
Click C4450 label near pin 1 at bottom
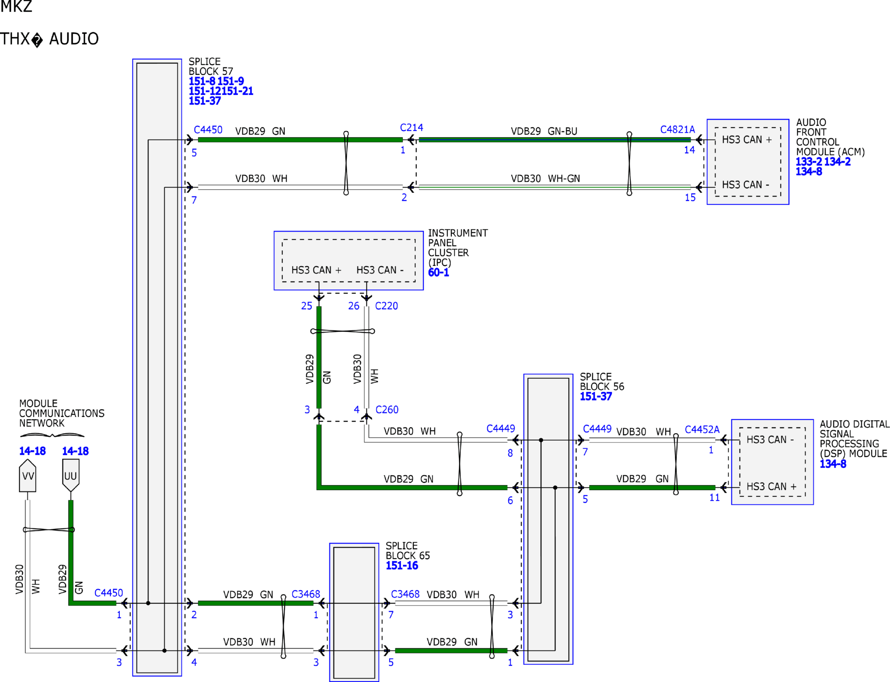coord(109,593)
